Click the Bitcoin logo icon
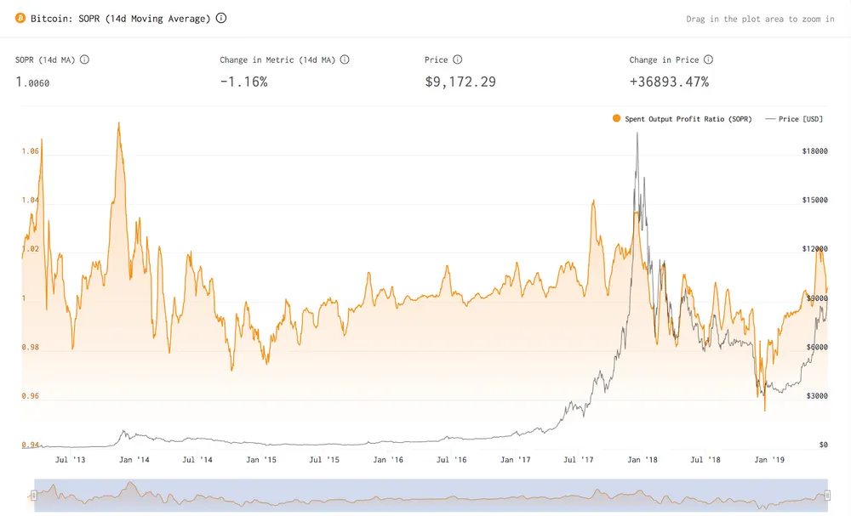This screenshot has height=516, width=851. click(x=21, y=17)
